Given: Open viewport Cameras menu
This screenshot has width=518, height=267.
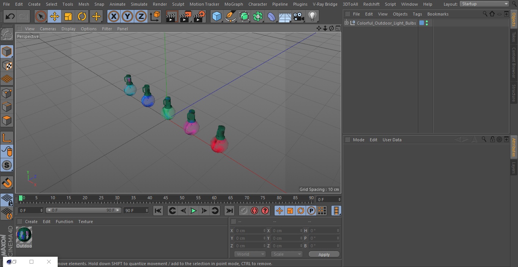Looking at the screenshot, I should tap(48, 29).
